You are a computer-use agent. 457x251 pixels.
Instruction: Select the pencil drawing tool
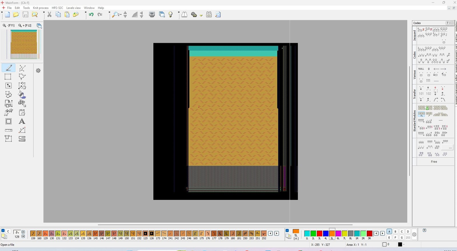click(x=9, y=68)
